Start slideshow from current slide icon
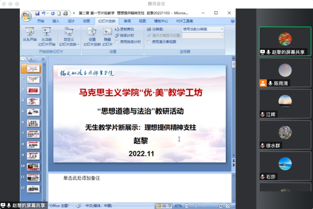The height and width of the screenshot is (209, 313). tap(46, 31)
